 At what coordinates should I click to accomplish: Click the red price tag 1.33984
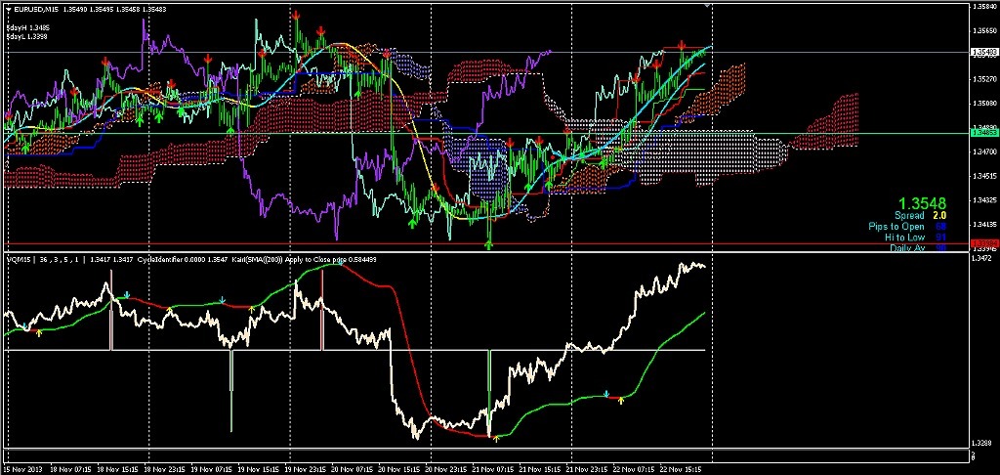pos(984,244)
